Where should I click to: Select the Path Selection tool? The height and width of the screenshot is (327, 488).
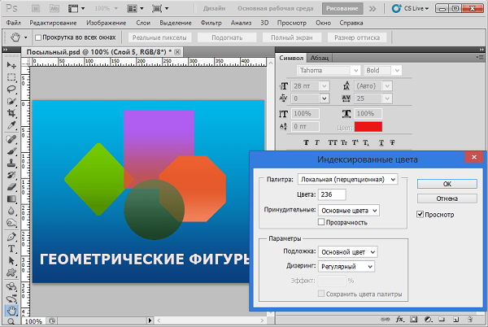[x=11, y=261]
